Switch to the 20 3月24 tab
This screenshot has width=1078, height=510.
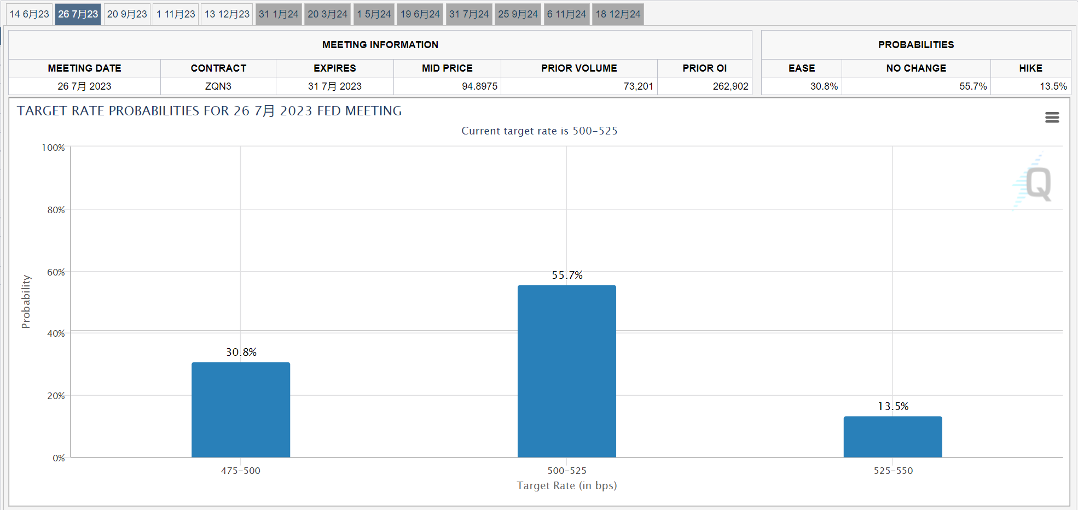click(x=327, y=14)
